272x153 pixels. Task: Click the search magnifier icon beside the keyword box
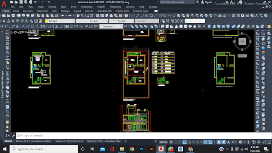(198, 2)
